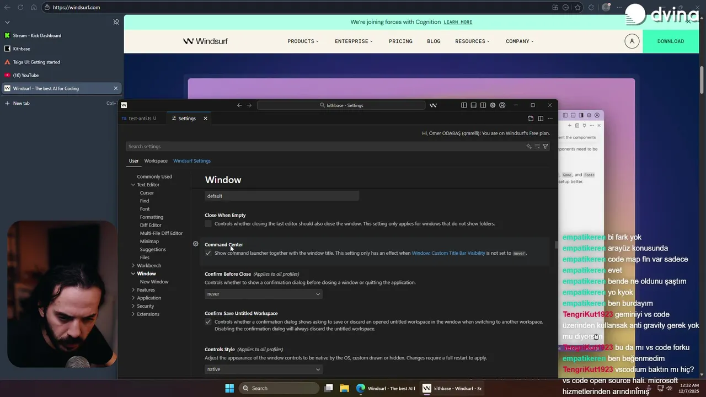Open File Explorer from the taskbar
706x397 pixels.
click(x=344, y=388)
